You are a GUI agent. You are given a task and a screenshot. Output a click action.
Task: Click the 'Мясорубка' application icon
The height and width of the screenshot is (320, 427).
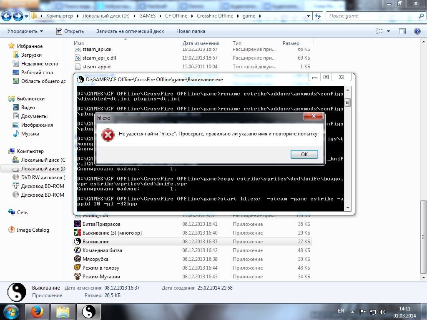[x=78, y=259]
